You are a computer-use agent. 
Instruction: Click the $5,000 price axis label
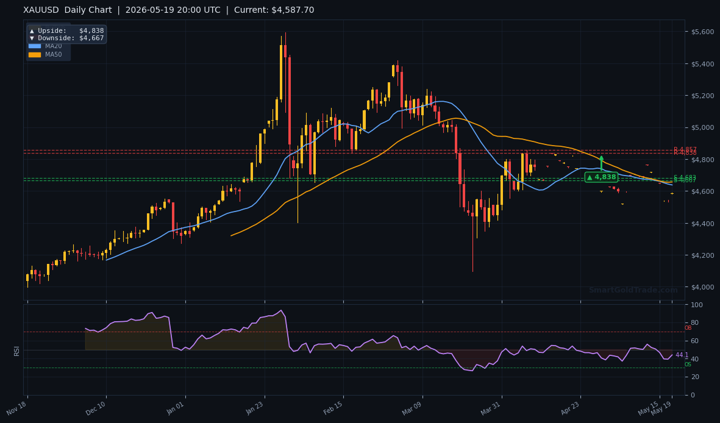pos(702,127)
